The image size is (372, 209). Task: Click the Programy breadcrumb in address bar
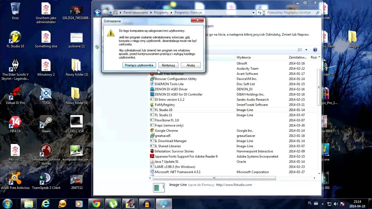click(161, 12)
